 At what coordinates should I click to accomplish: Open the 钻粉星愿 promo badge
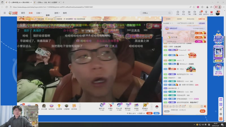[218, 39]
